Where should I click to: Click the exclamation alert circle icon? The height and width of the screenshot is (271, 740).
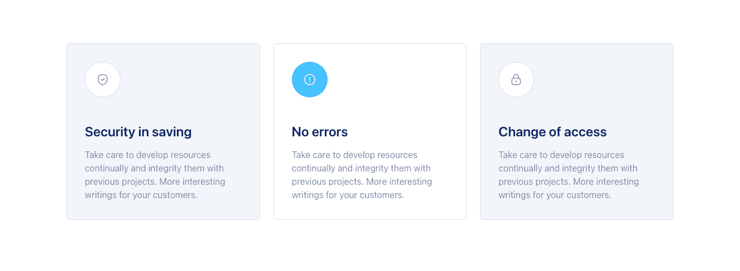[310, 80]
